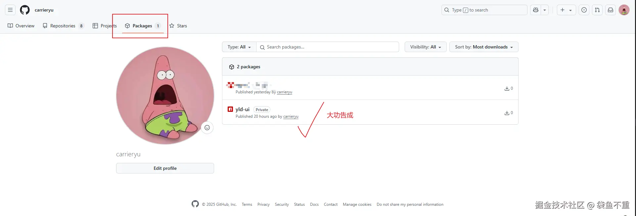Click the large profile avatar image
The image size is (636, 216).
(165, 95)
